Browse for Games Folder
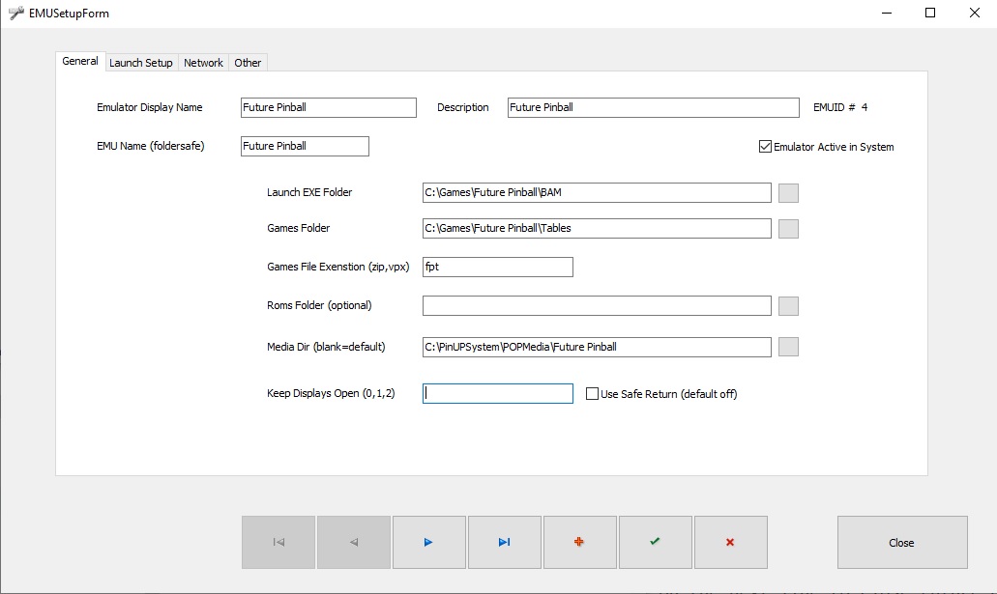Viewport: 997px width, 594px height. [x=788, y=229]
